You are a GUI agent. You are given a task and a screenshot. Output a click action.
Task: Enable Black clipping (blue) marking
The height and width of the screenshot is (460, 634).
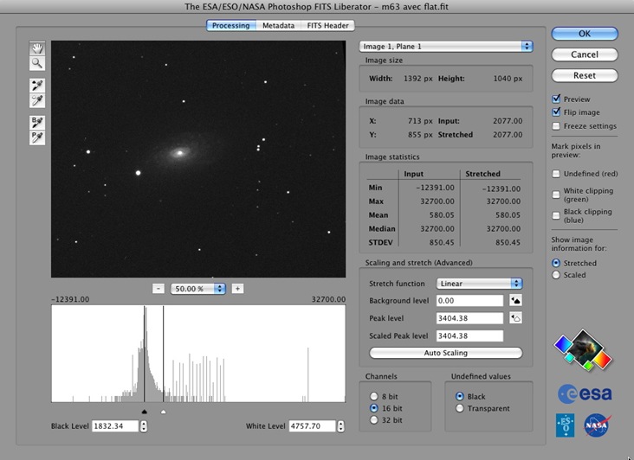[x=556, y=216]
